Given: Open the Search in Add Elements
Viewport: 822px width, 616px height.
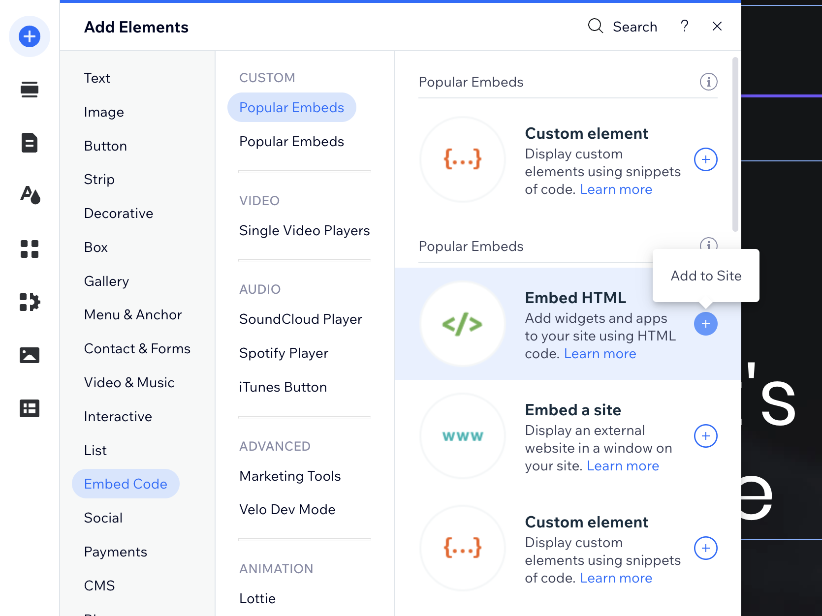Looking at the screenshot, I should tap(622, 26).
